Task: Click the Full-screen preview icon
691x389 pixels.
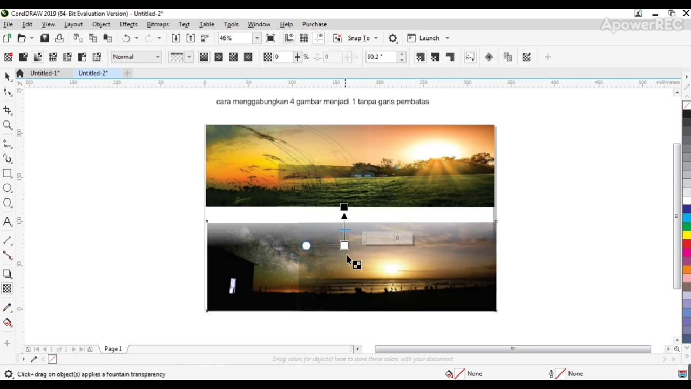Action: pyautogui.click(x=270, y=38)
